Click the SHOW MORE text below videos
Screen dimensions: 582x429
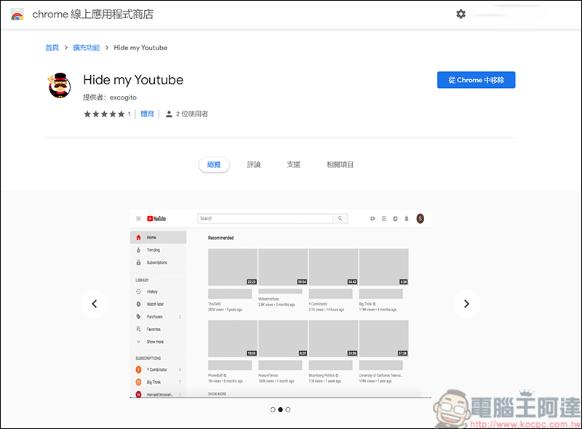(x=217, y=394)
